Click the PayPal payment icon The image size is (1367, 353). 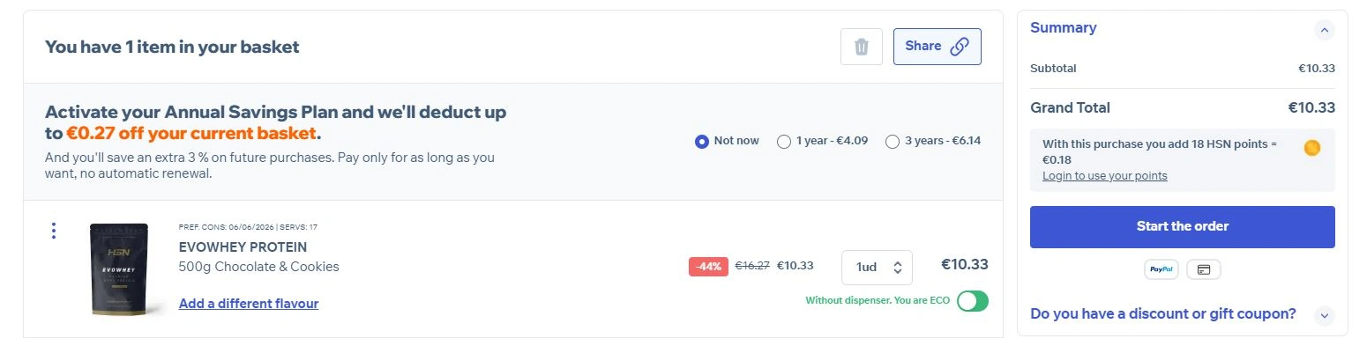point(1161,269)
